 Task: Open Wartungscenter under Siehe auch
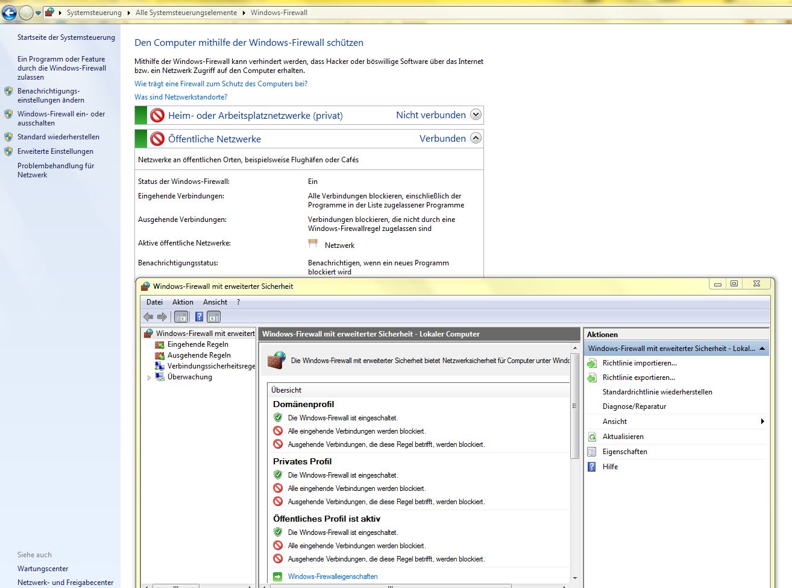(x=43, y=569)
